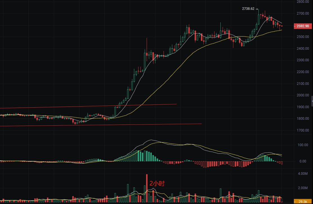Click the current volume tag 29.5k
The width and height of the screenshot is (313, 204).
pyautogui.click(x=303, y=201)
